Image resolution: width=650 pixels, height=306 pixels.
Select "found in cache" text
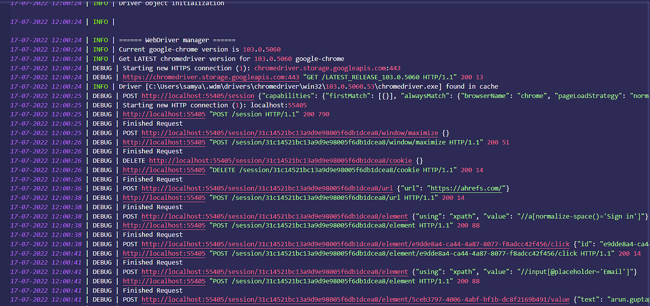(x=472, y=86)
